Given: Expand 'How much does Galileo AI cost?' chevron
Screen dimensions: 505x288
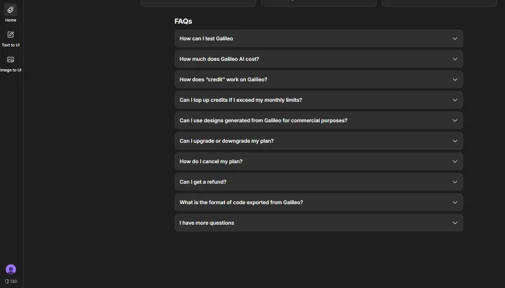Looking at the screenshot, I should pos(455,59).
